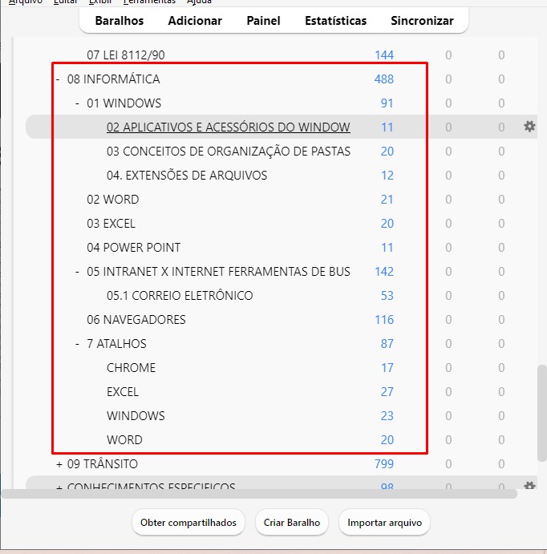Screen dimensions: 547x554
Task: Click the horizontal scrollbar thumb
Action: click(259, 494)
